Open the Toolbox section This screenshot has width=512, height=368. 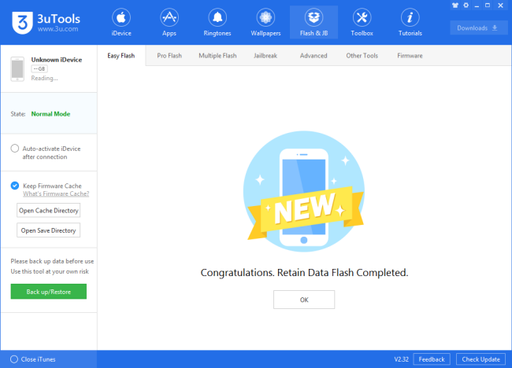pos(362,22)
